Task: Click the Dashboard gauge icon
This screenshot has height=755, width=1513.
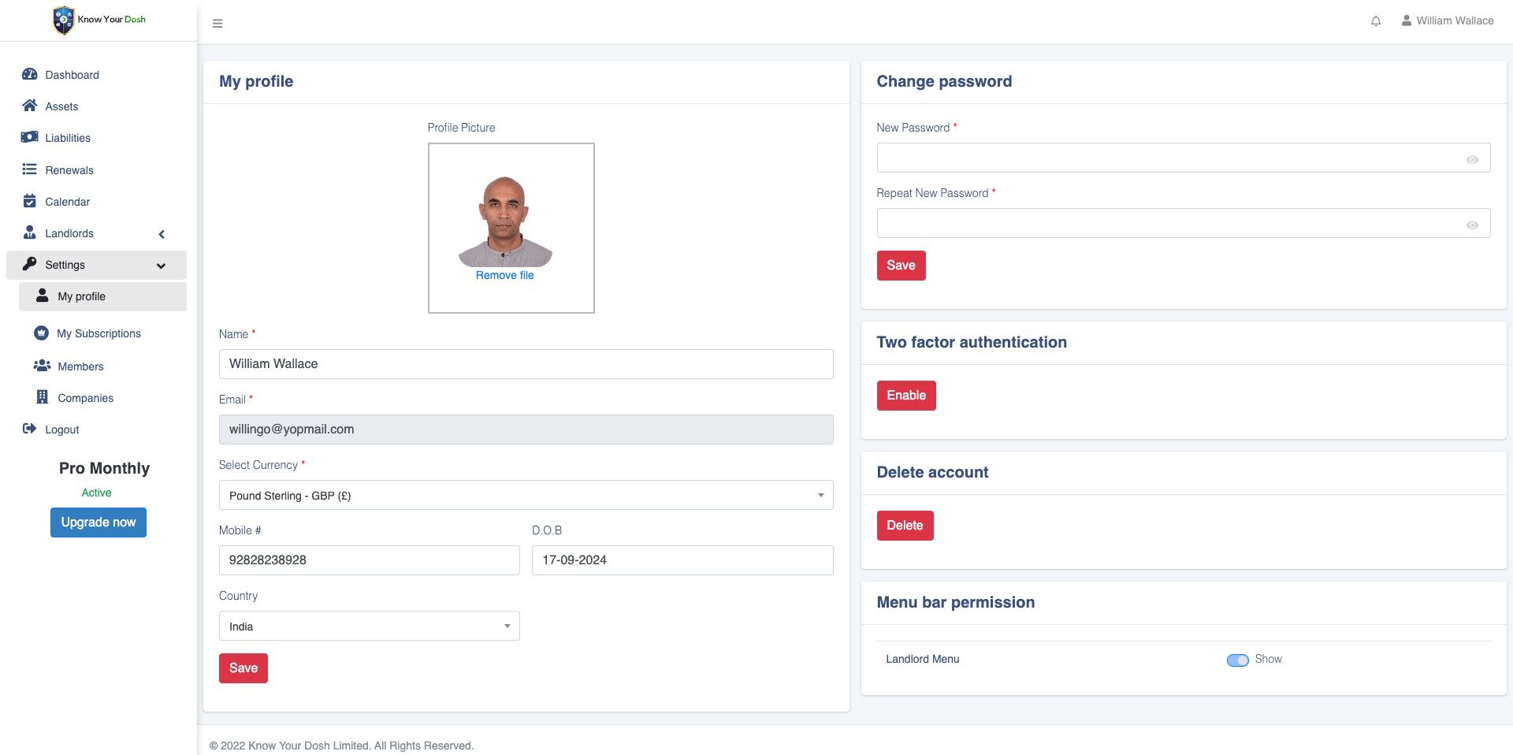Action: [30, 74]
